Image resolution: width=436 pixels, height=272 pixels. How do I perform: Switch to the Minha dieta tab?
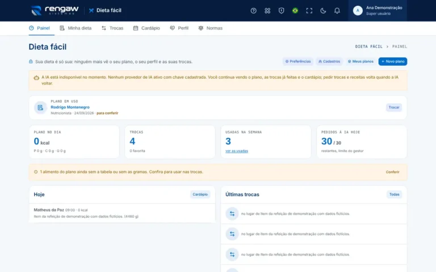click(76, 28)
